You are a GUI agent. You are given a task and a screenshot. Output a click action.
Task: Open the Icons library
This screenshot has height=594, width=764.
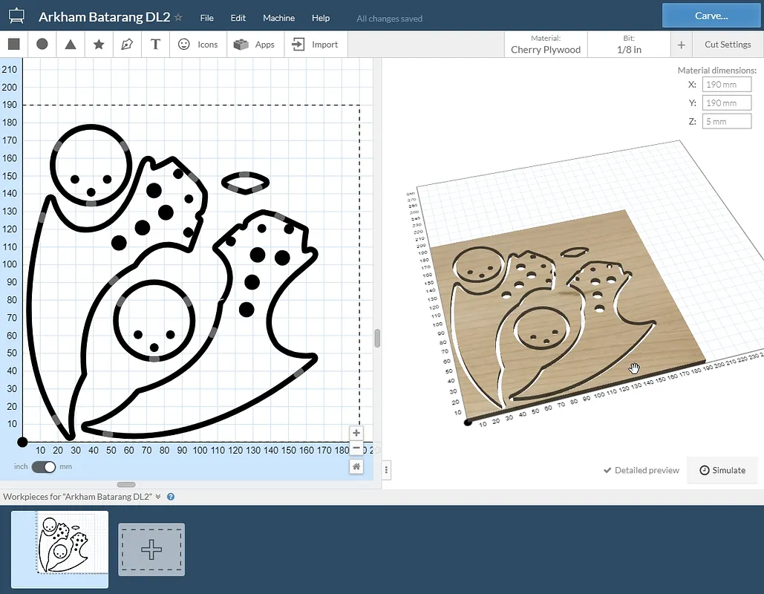[x=197, y=45]
